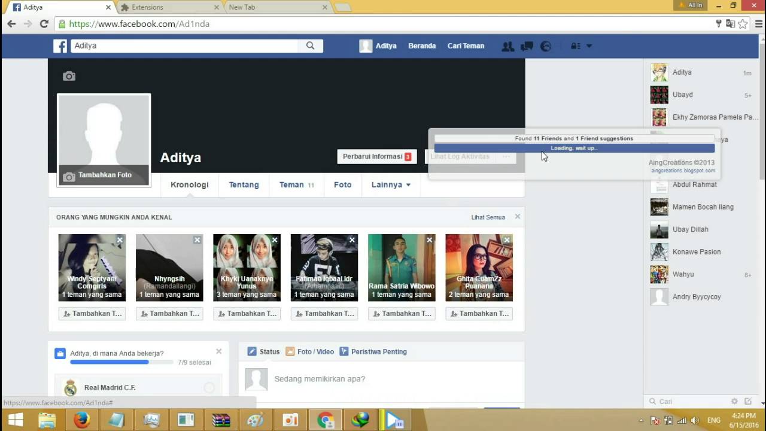Image resolution: width=766 pixels, height=431 pixels.
Task: Expand the Lainnya profile dropdown
Action: coord(391,184)
